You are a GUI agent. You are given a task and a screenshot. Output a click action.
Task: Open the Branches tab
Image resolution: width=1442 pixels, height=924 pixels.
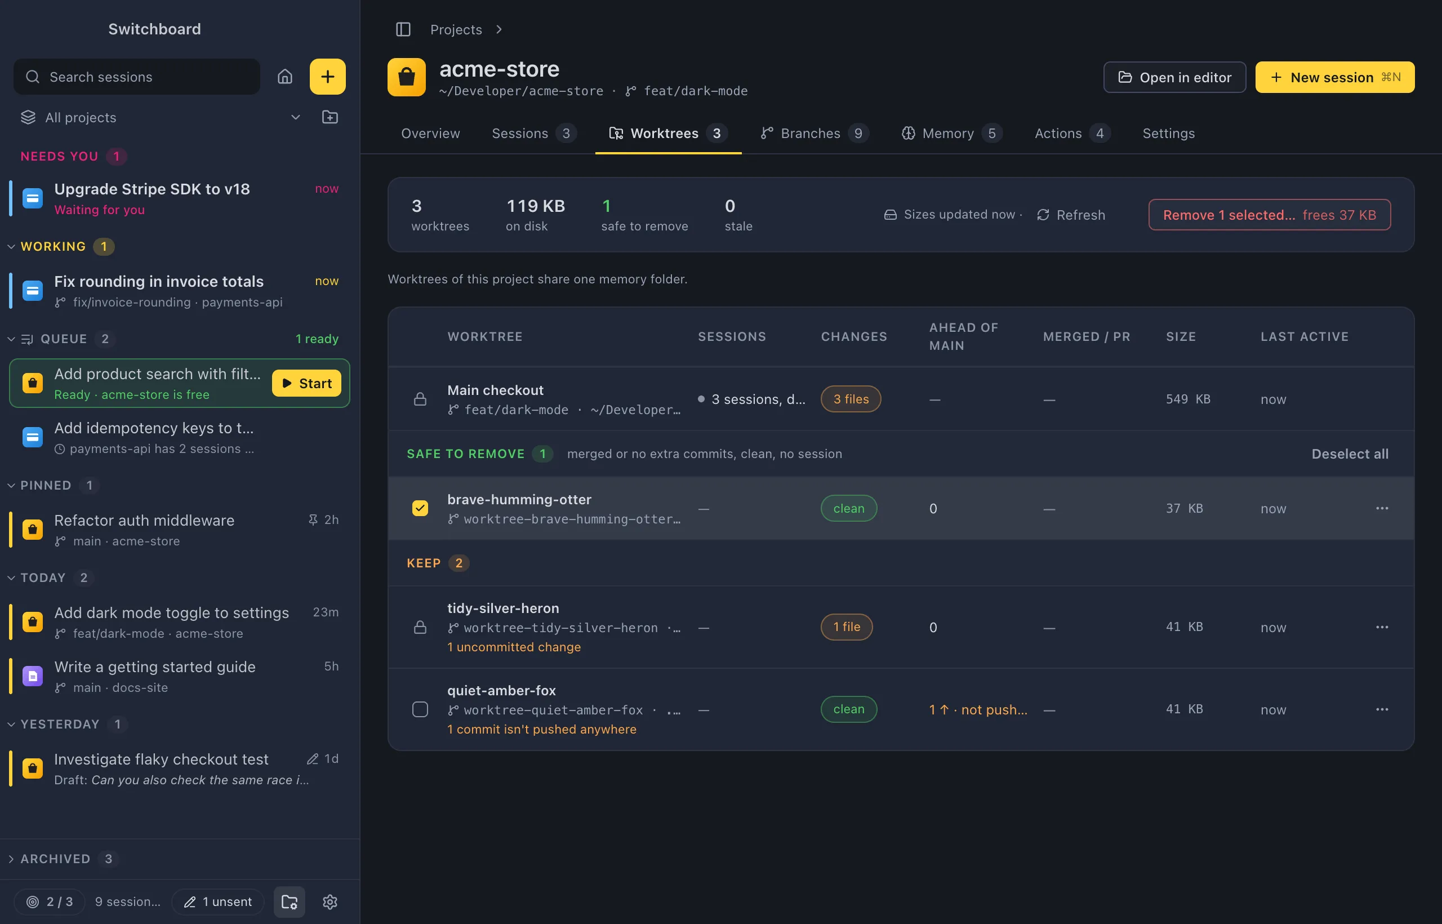tap(814, 133)
